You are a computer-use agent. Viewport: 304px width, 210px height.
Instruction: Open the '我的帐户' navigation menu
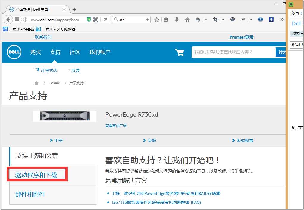[x=100, y=52]
